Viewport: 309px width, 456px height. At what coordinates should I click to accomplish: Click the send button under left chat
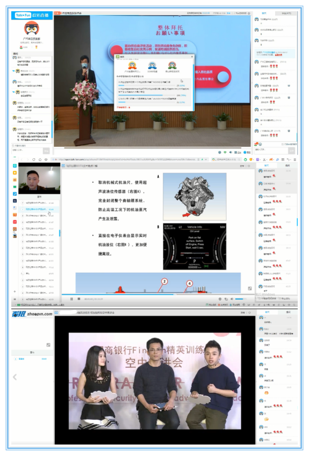[x=47, y=150]
